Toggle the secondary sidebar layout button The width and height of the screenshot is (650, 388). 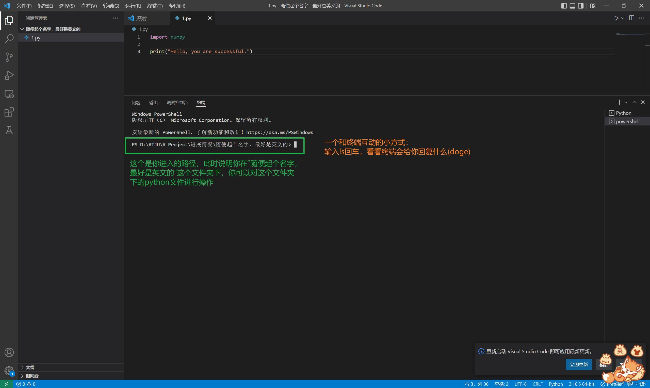coord(581,6)
